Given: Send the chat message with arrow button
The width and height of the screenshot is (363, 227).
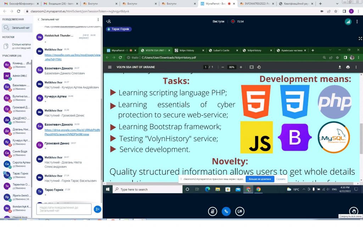Looking at the screenshot, I should pyautogui.click(x=97, y=209).
